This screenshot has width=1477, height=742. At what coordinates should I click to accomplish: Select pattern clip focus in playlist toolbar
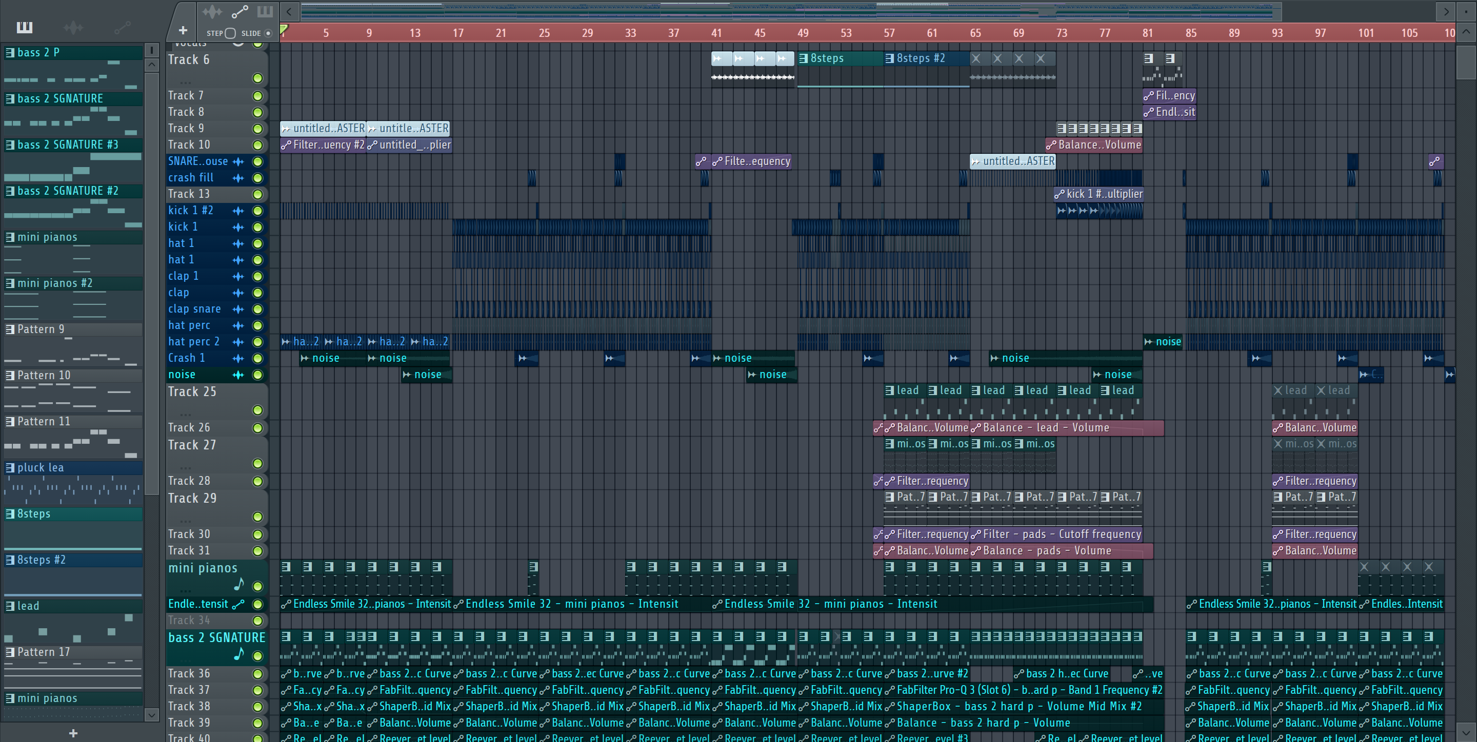click(x=265, y=11)
